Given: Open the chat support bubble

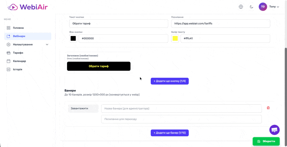Looking at the screenshot, I should 274,130.
